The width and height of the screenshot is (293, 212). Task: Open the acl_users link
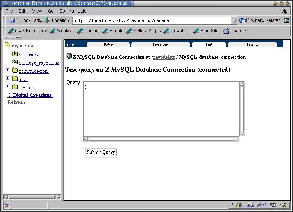point(29,55)
